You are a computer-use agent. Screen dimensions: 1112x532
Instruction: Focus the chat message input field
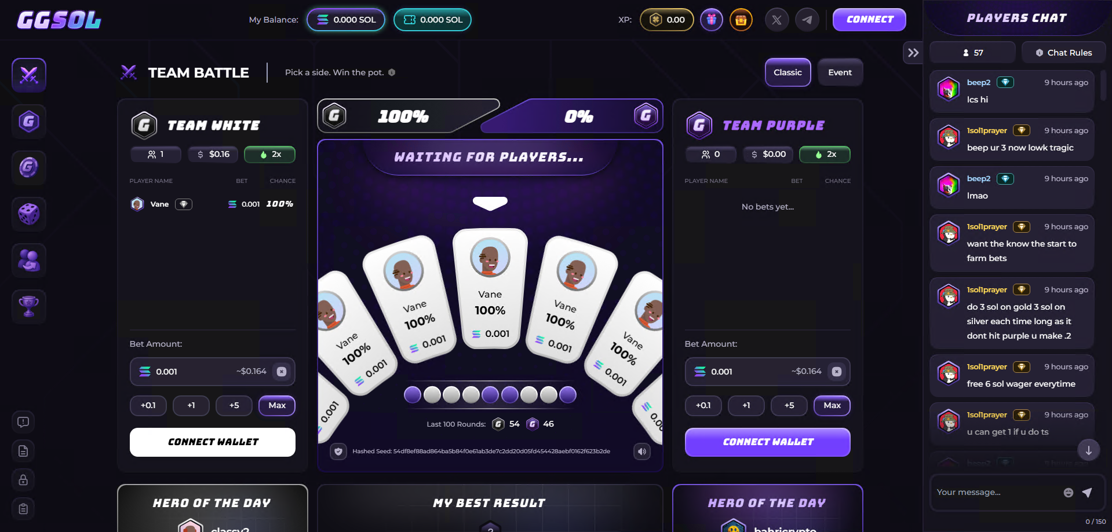click(997, 493)
